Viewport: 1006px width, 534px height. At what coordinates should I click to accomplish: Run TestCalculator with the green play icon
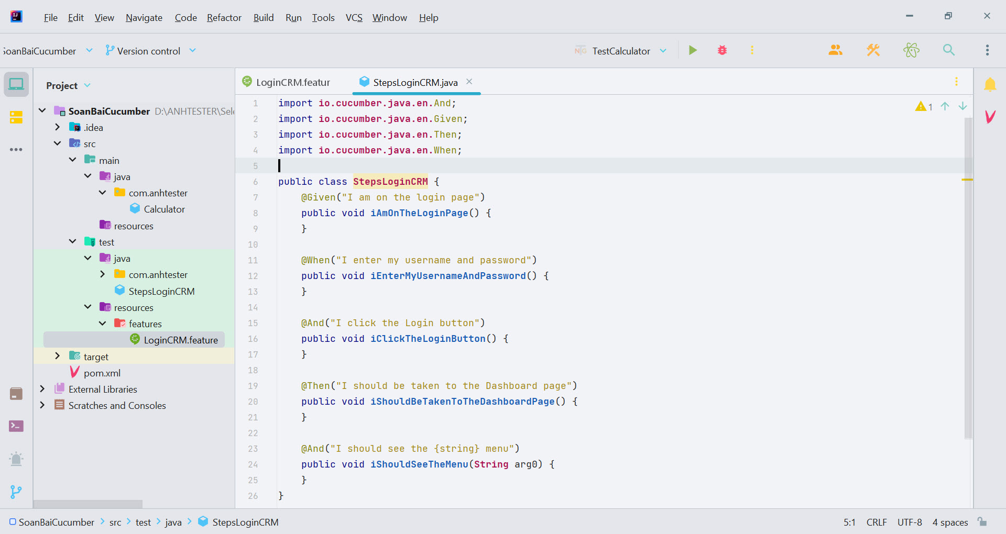point(693,50)
